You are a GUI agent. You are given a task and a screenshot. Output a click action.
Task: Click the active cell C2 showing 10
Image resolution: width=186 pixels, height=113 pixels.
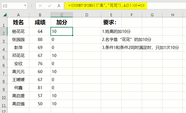click(x=62, y=31)
